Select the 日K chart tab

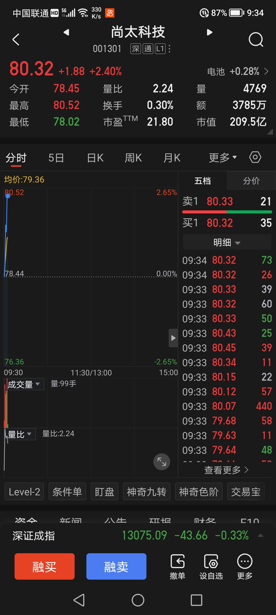95,158
